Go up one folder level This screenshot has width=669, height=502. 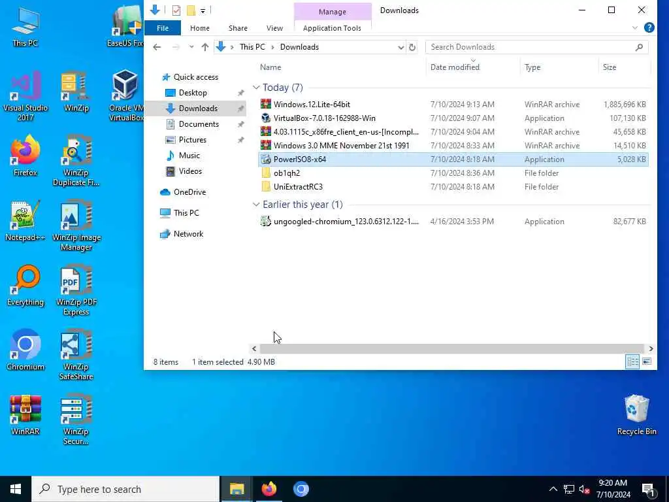click(205, 47)
